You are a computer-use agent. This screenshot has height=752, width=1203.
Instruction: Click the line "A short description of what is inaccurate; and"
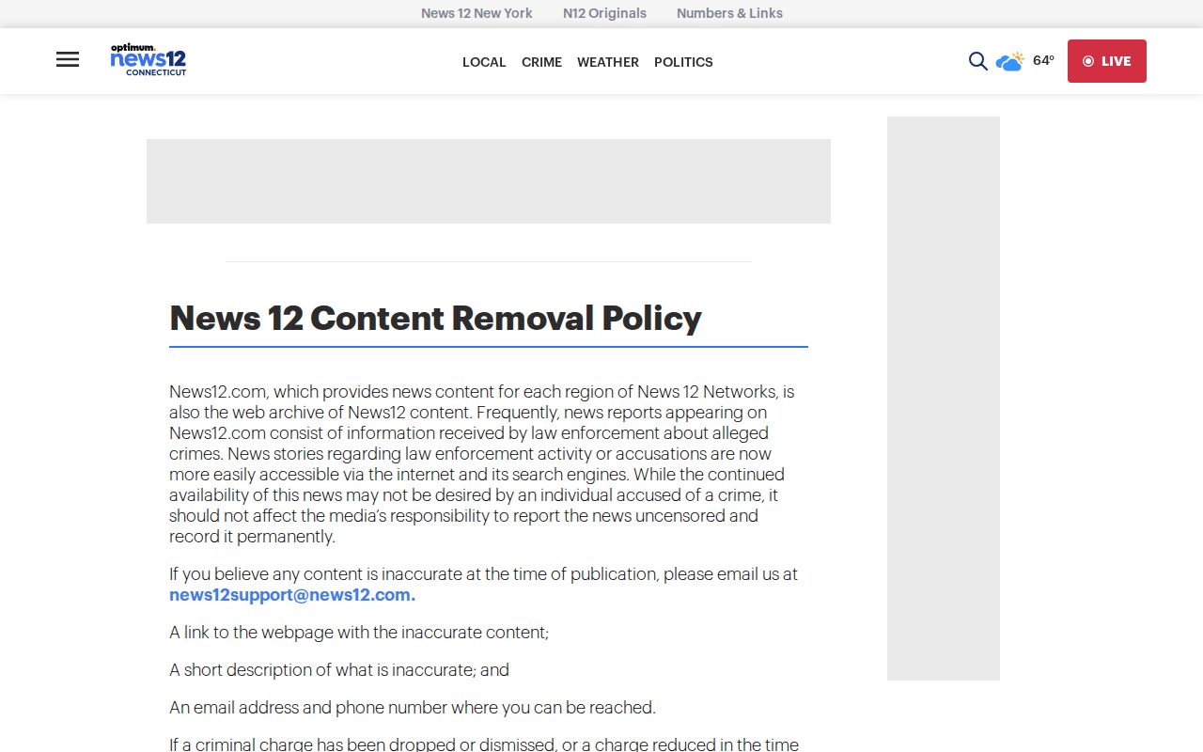pos(339,670)
